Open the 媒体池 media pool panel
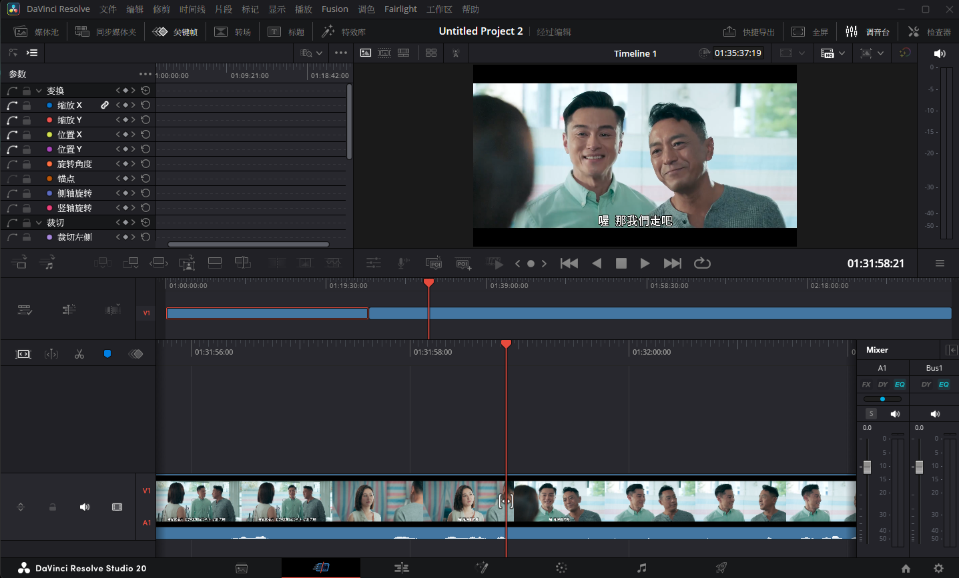959x578 pixels. tap(37, 31)
